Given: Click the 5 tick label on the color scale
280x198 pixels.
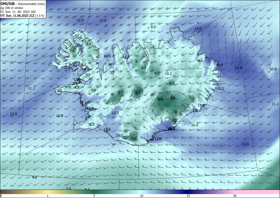Looking at the screenshot, I should point(94,196).
